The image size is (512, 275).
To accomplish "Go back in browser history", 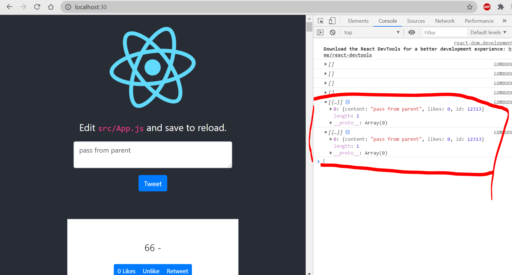I will [x=9, y=7].
